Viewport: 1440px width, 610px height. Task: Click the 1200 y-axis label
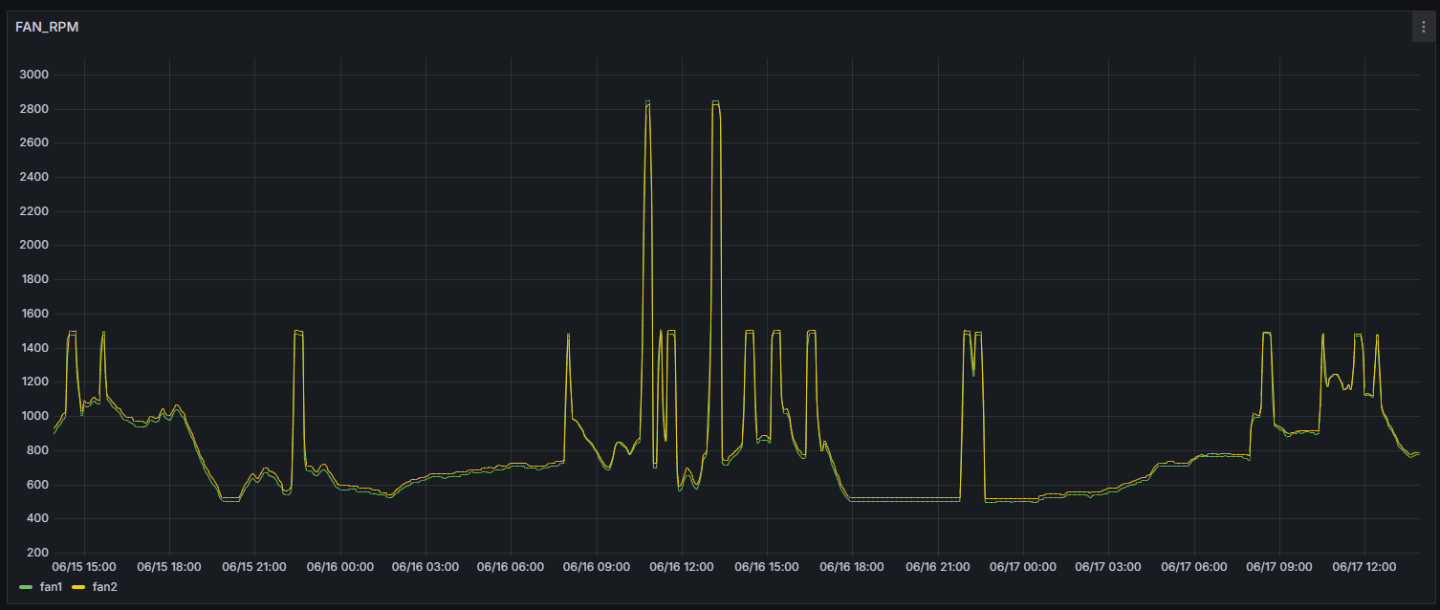click(x=34, y=381)
